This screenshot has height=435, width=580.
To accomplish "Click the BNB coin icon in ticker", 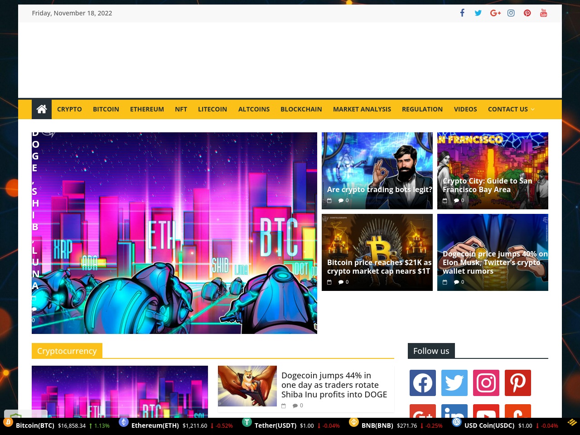I will 354,422.
